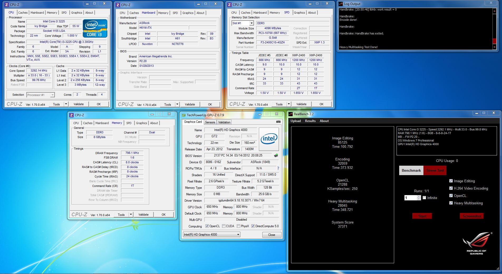The height and width of the screenshot is (274, 502).
Task: Click the BIOS Version P2.20 field
Action: tap(177, 61)
